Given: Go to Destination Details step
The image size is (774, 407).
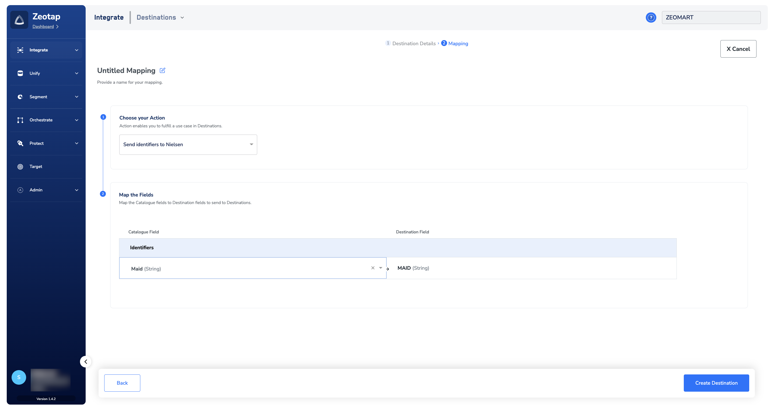Looking at the screenshot, I should tap(413, 44).
